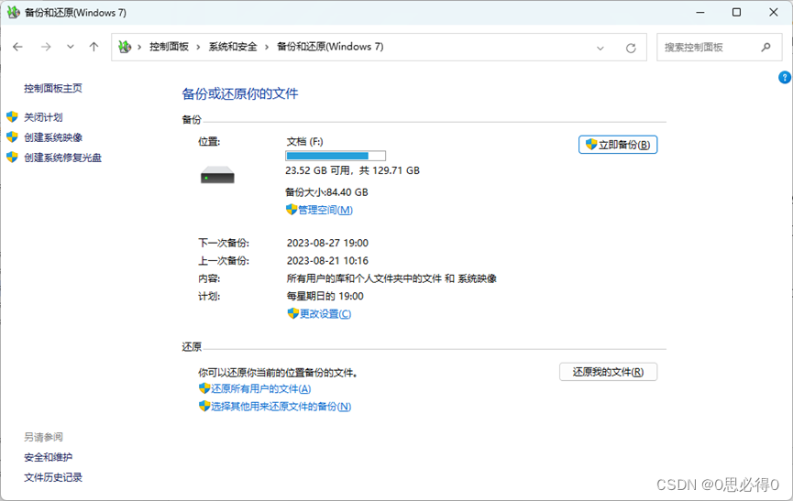Click 创建系统修复光盘 in sidebar

point(62,158)
